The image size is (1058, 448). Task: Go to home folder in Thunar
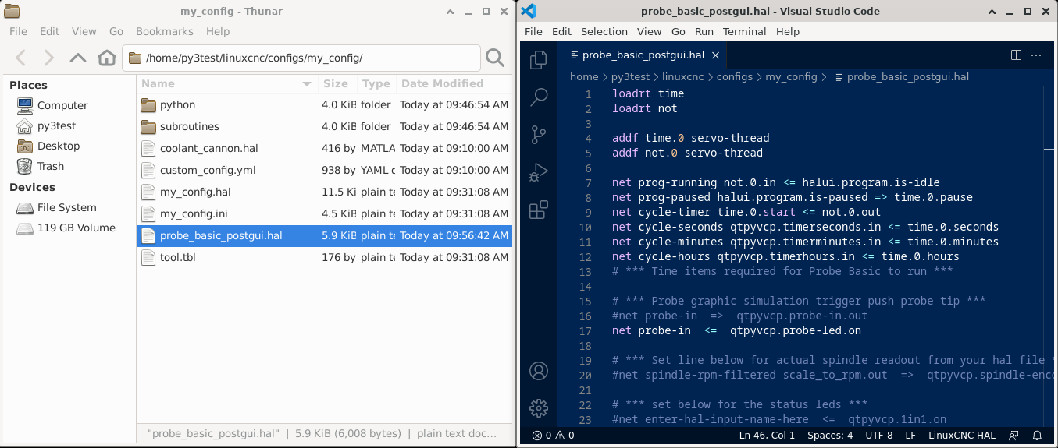107,58
